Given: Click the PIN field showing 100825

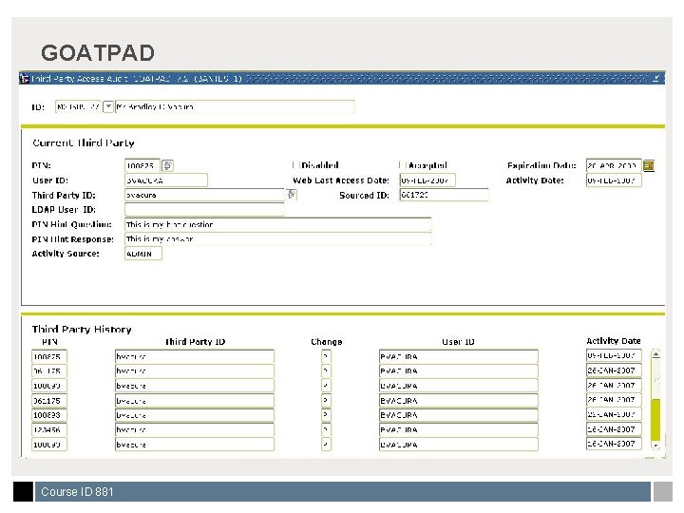Looking at the screenshot, I should tap(142, 165).
